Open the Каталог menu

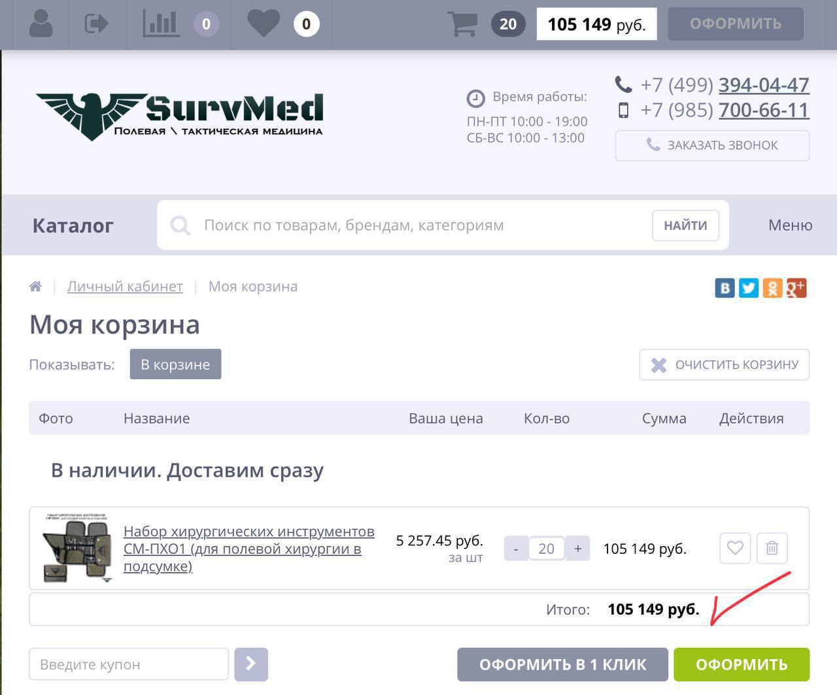(x=73, y=226)
